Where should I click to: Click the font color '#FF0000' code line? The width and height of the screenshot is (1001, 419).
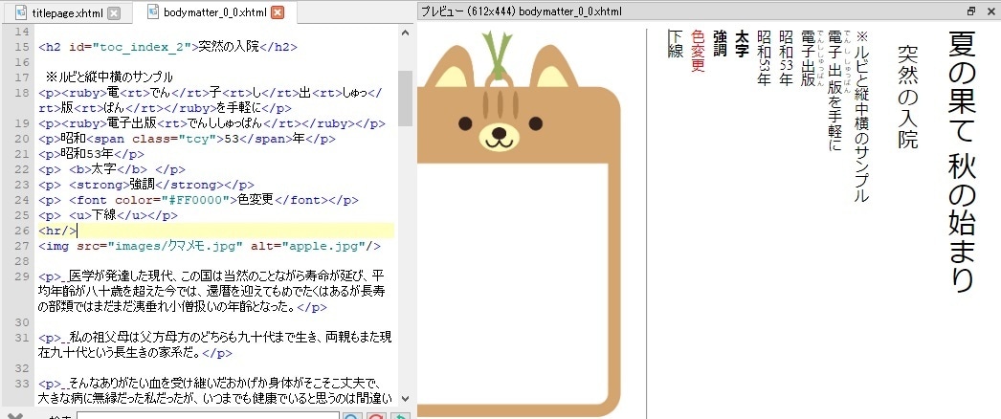[198, 200]
